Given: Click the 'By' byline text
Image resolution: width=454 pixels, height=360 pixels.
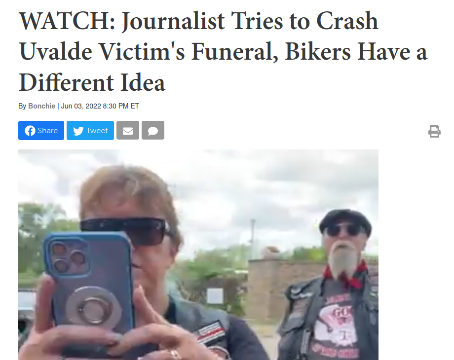Looking at the screenshot, I should tap(22, 106).
